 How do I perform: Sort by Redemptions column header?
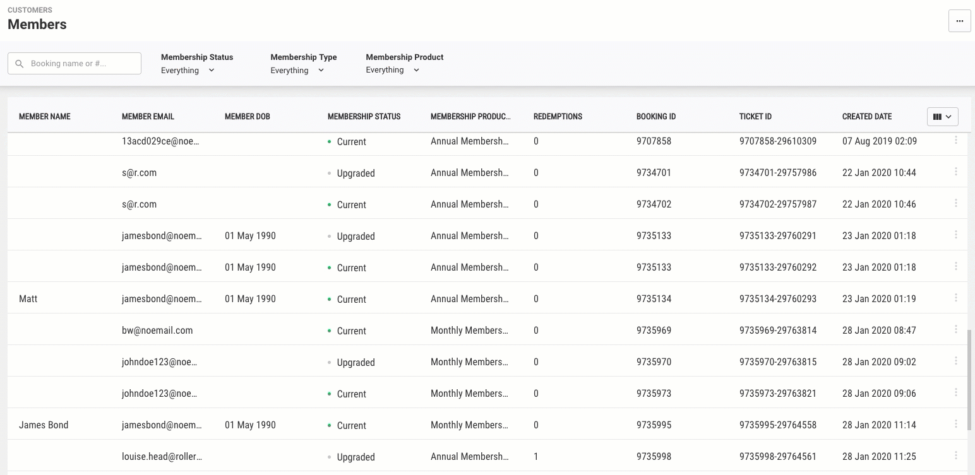(x=558, y=117)
